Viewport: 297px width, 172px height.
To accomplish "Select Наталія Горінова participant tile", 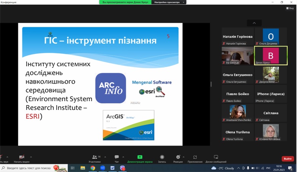I will (x=237, y=37).
